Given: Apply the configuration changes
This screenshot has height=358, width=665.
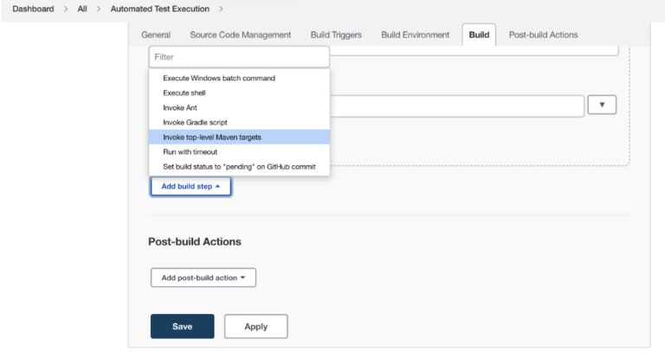Looking at the screenshot, I should [255, 326].
